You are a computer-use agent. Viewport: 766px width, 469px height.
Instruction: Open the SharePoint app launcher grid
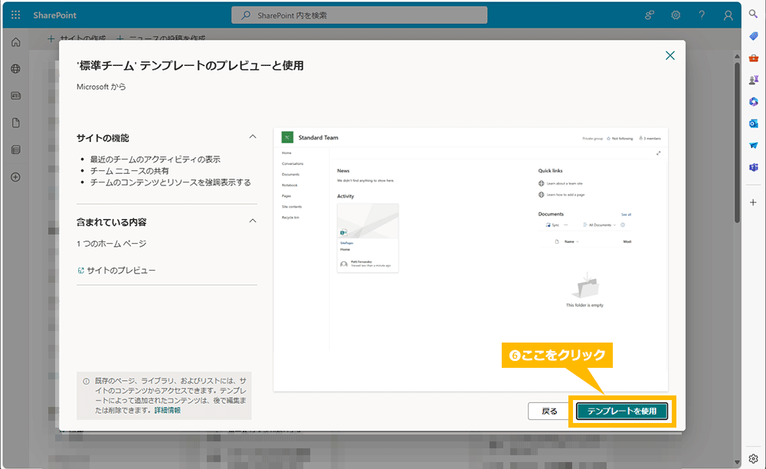tap(15, 15)
